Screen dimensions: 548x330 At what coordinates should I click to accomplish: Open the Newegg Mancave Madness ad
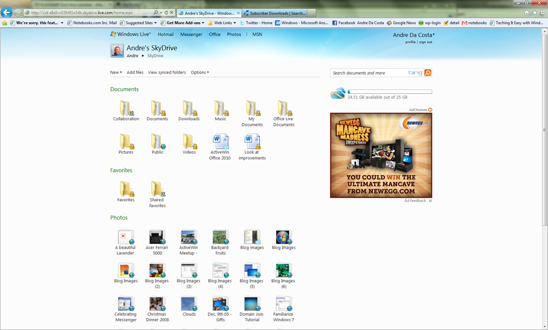[381, 155]
